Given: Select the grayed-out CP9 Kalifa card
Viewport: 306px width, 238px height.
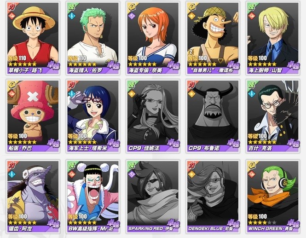Looking at the screenshot, I should coord(153,116).
